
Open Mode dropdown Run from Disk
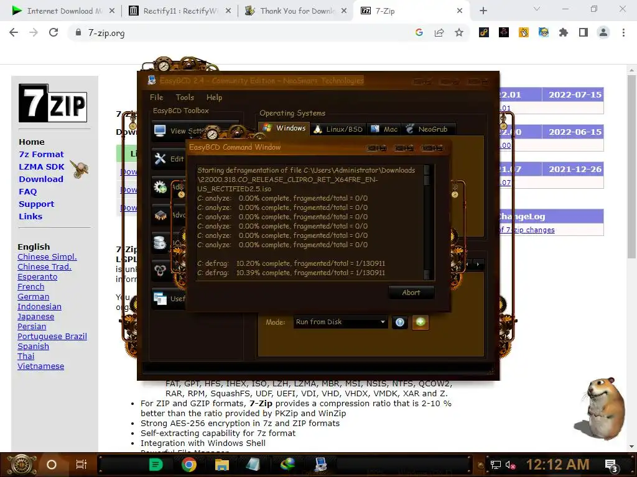[x=340, y=322]
